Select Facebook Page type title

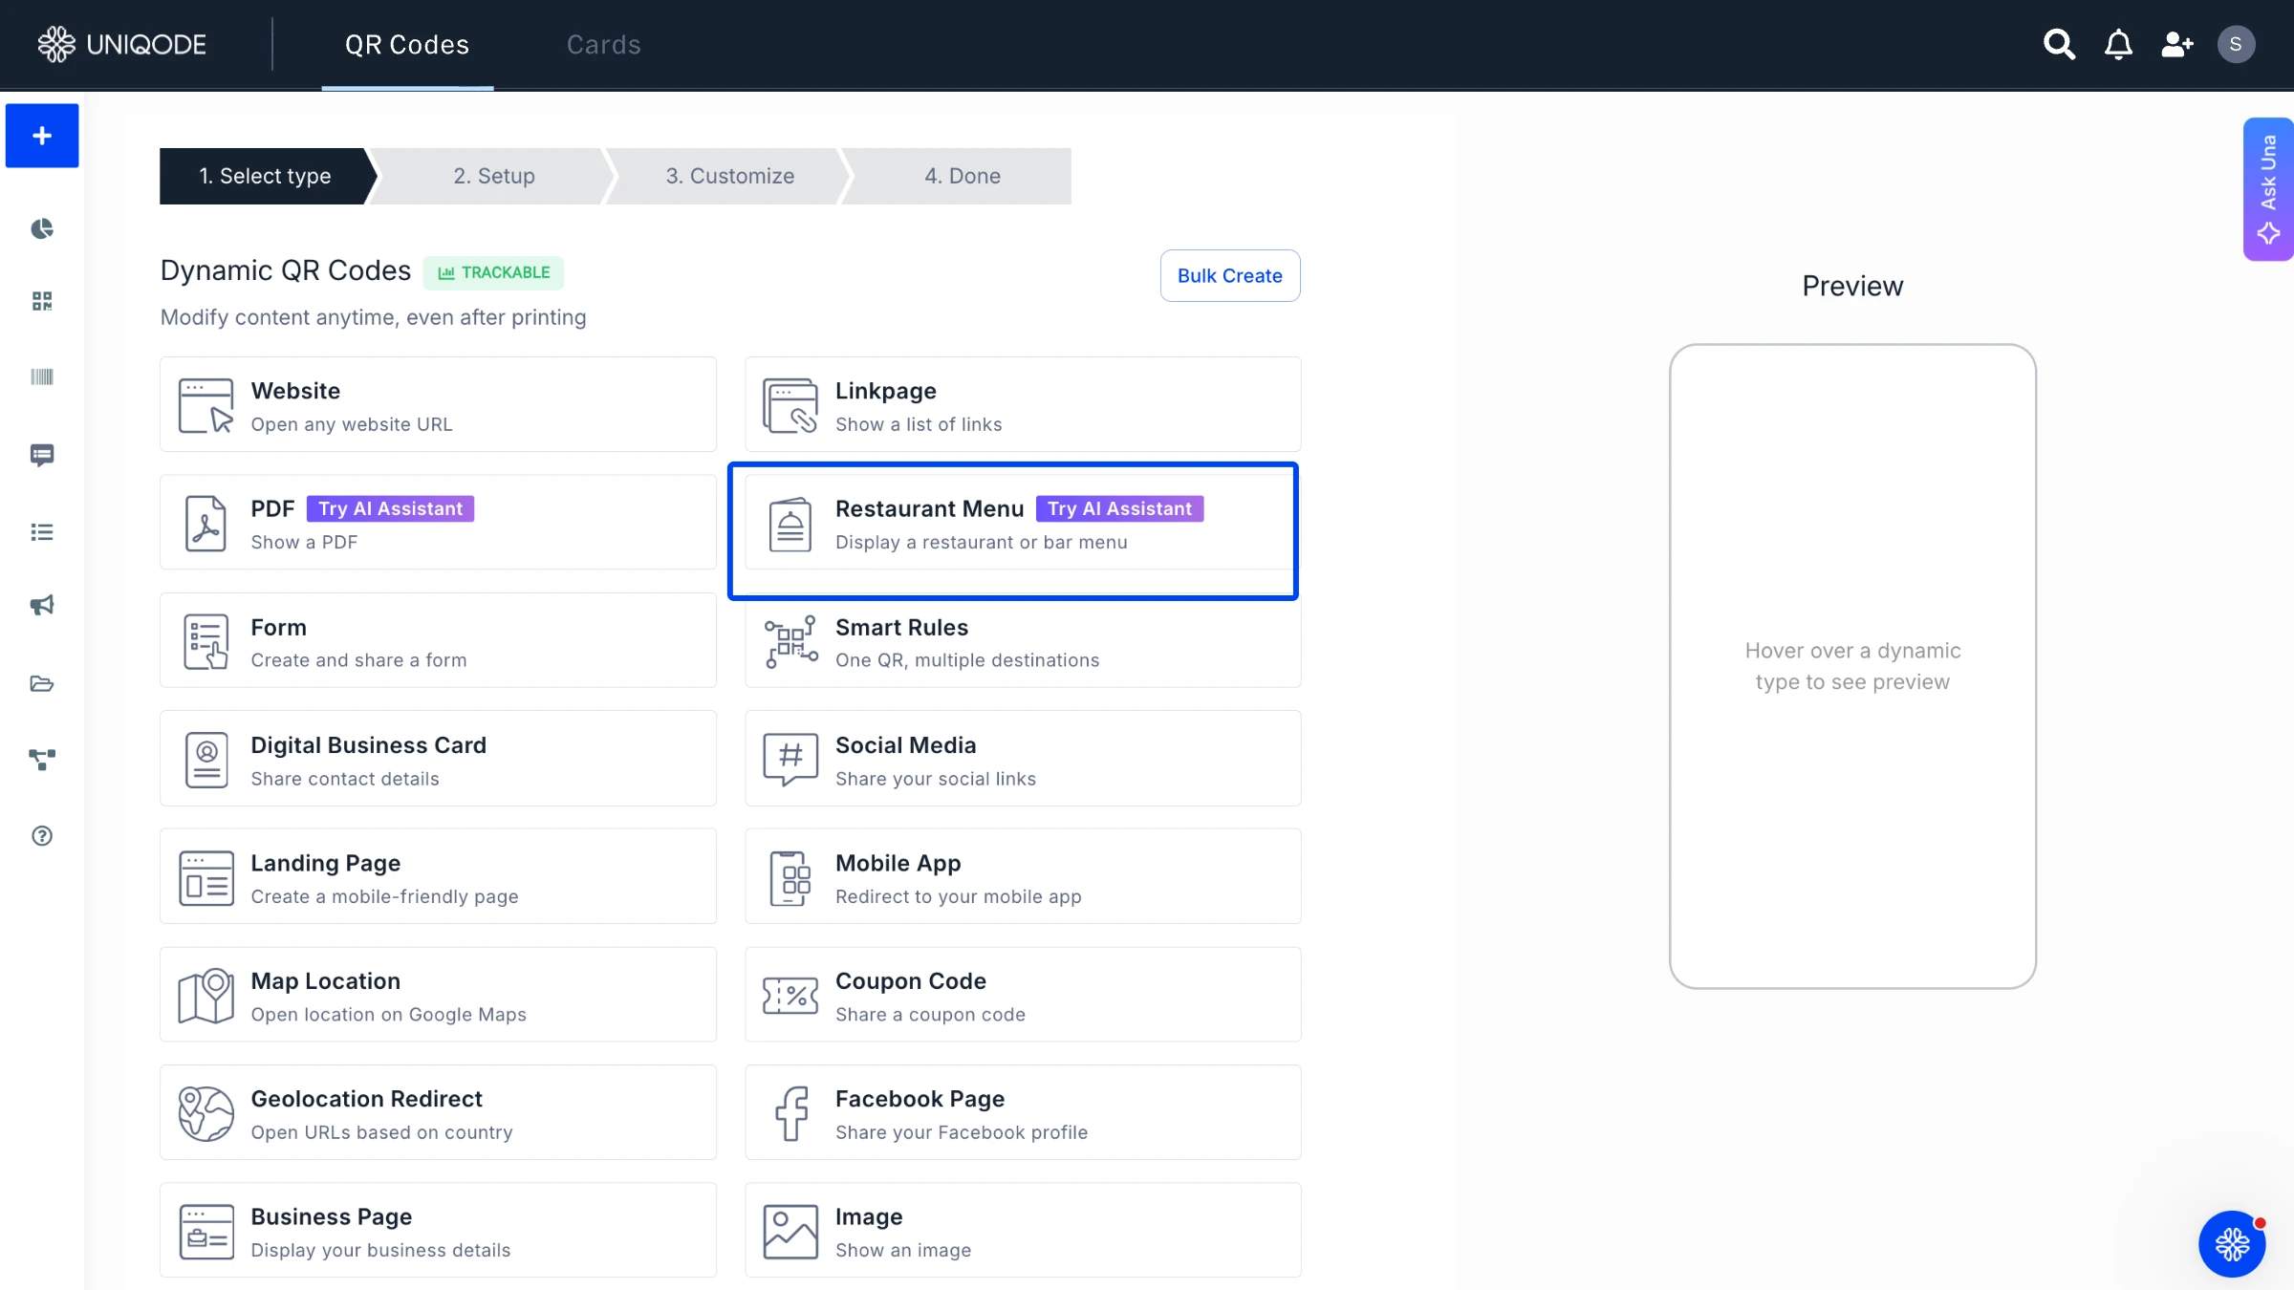click(x=920, y=1099)
